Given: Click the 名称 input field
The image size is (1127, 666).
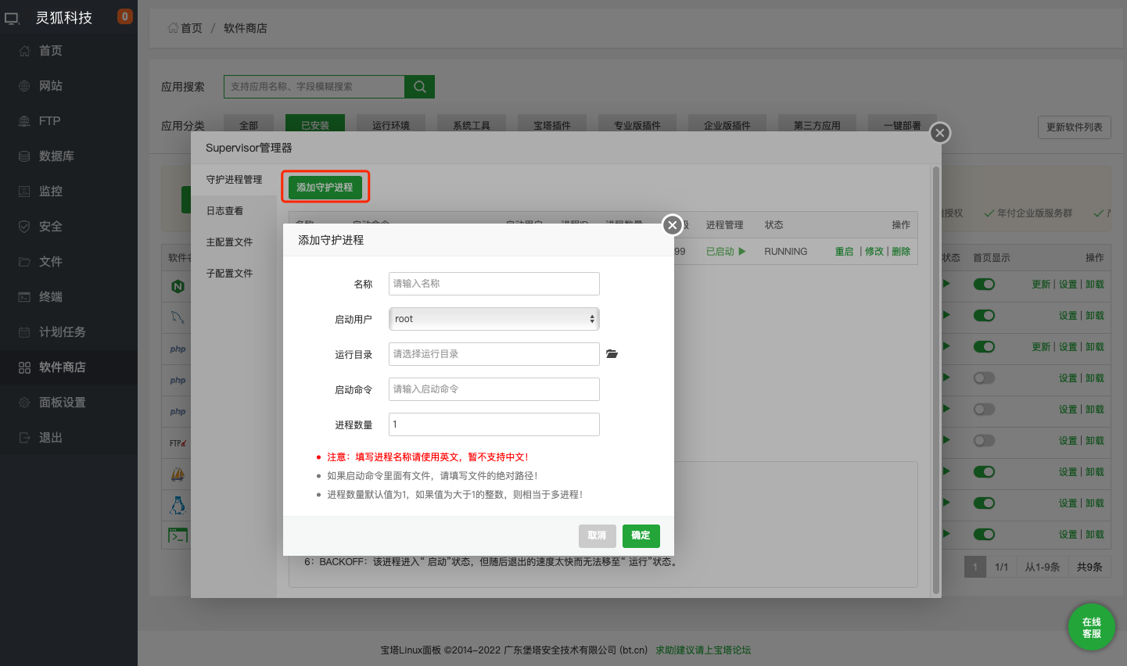Looking at the screenshot, I should click(494, 284).
